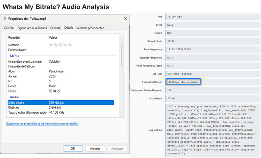Select the Année value 2025
261x158 pixels.
[x=52, y=76]
